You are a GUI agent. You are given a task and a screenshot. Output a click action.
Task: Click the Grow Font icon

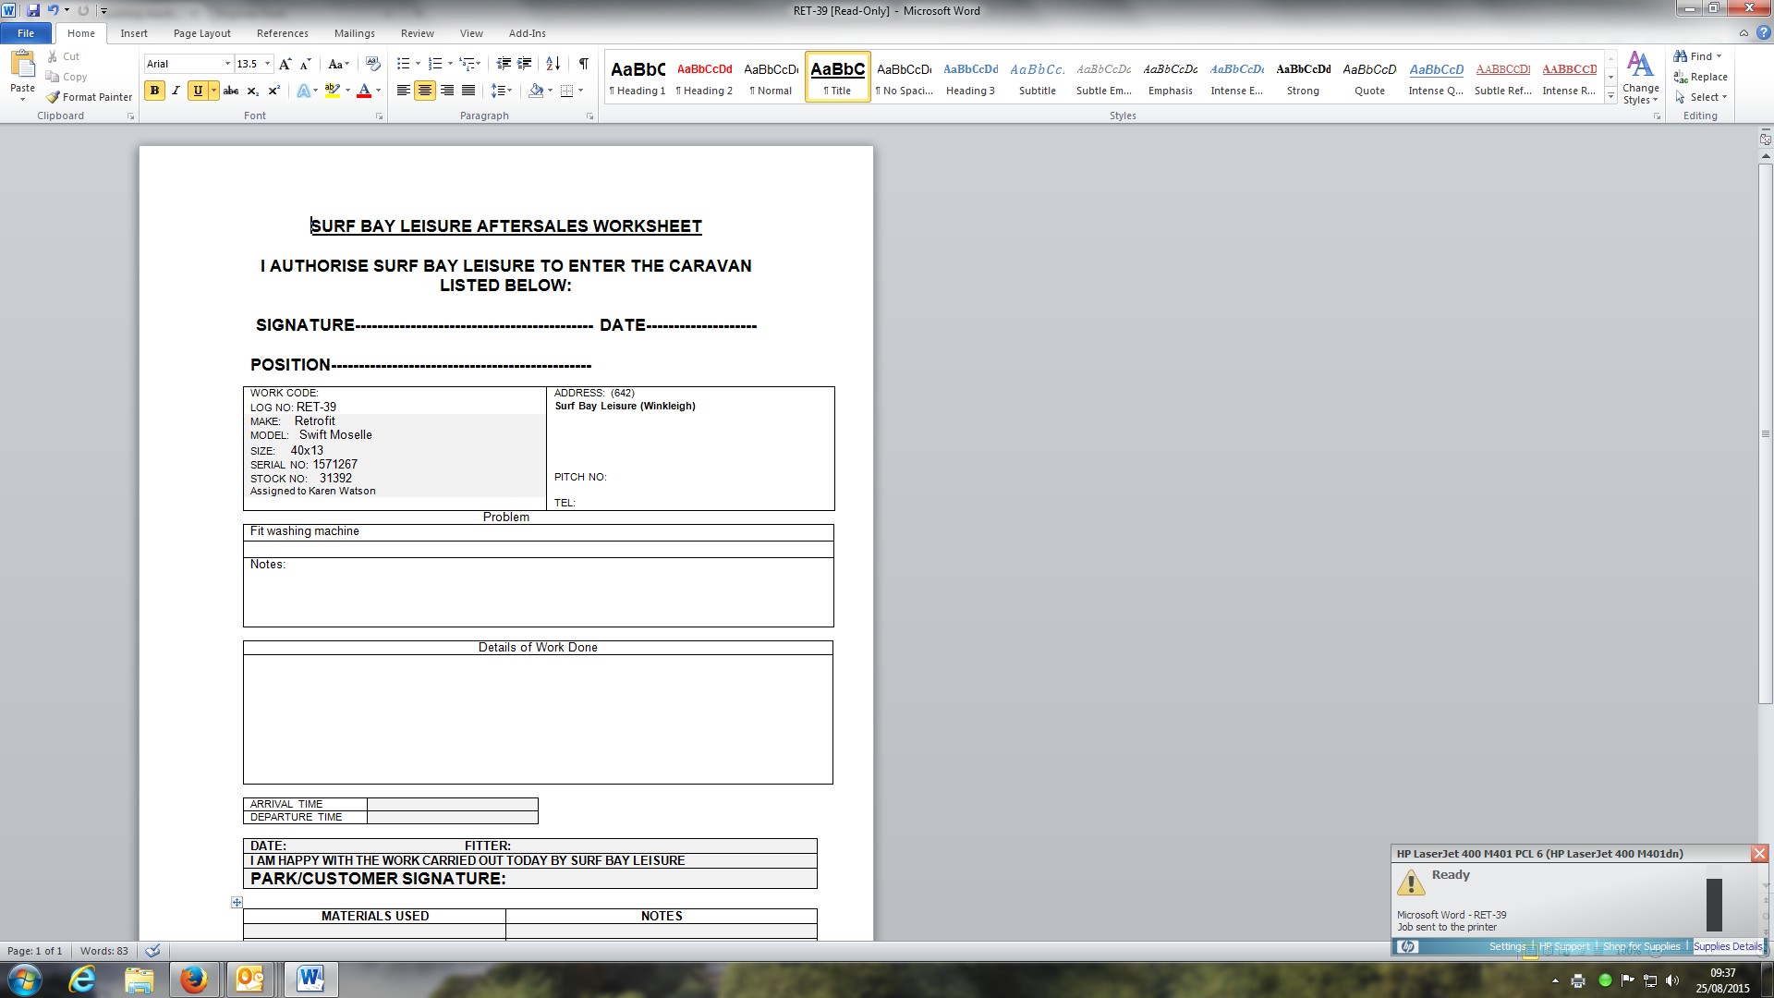click(x=285, y=64)
